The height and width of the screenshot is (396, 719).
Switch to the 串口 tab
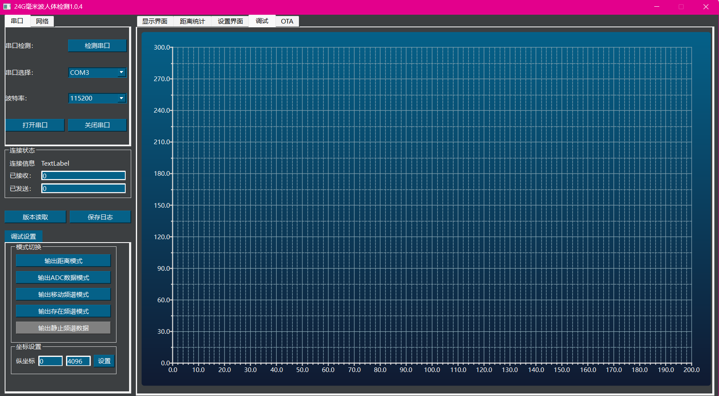(x=17, y=21)
